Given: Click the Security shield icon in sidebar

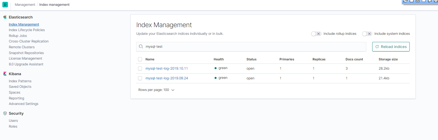Looking at the screenshot, I should (x=5, y=113).
